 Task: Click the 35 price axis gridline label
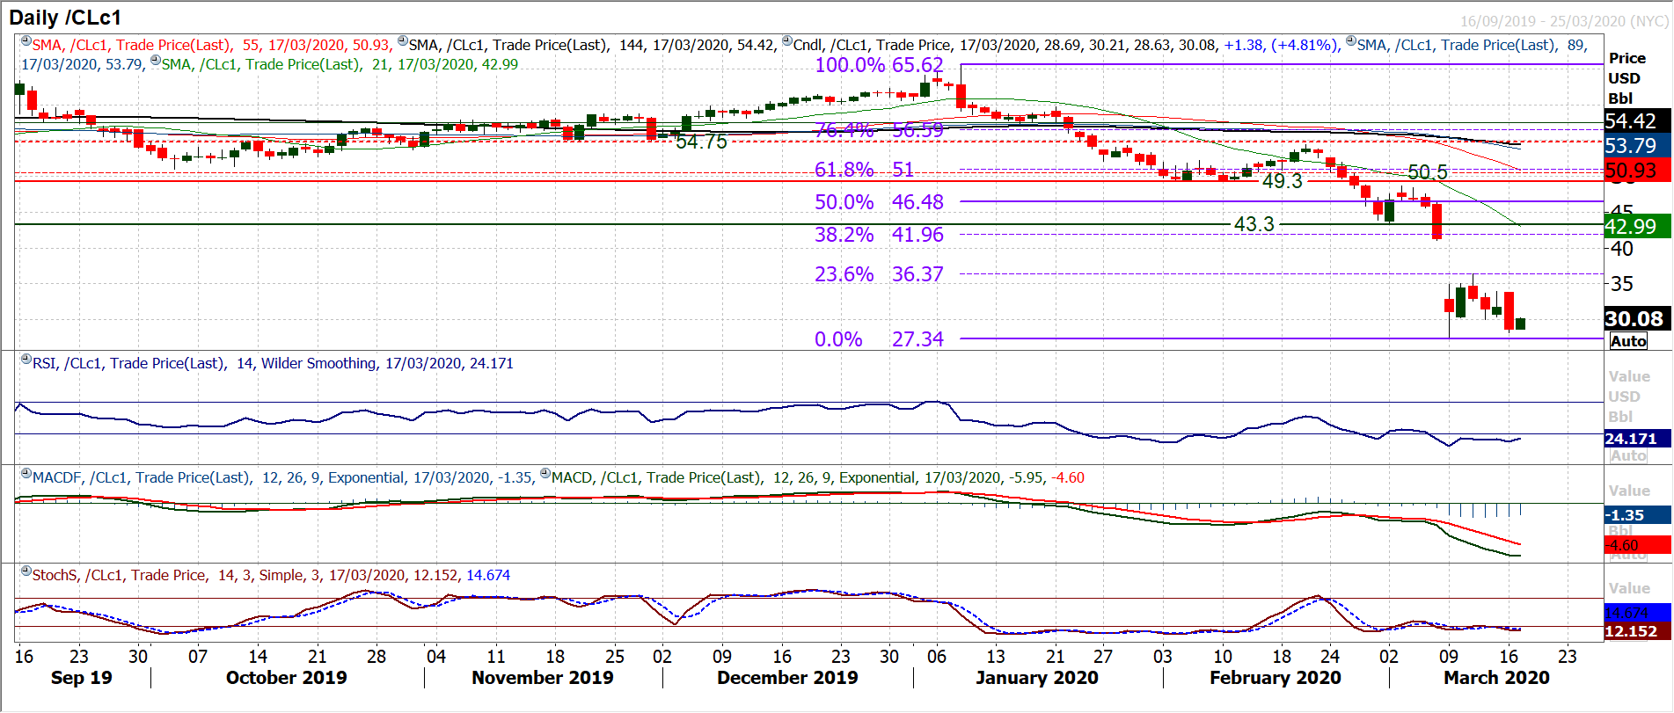(x=1621, y=284)
